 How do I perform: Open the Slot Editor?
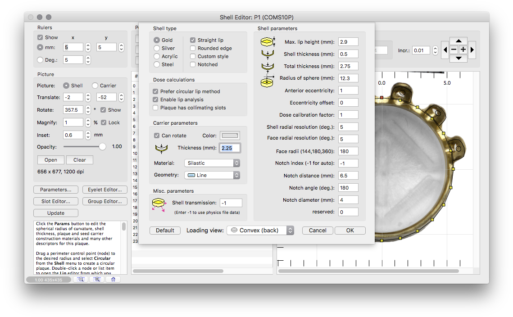pos(55,202)
